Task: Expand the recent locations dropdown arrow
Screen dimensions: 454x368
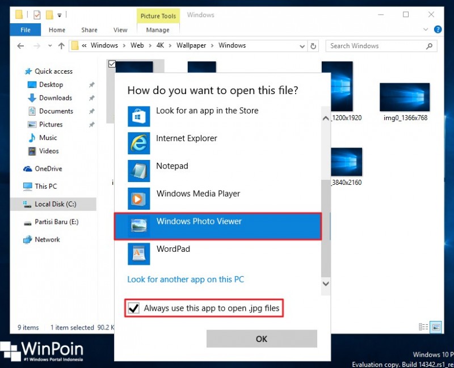Action: point(50,46)
